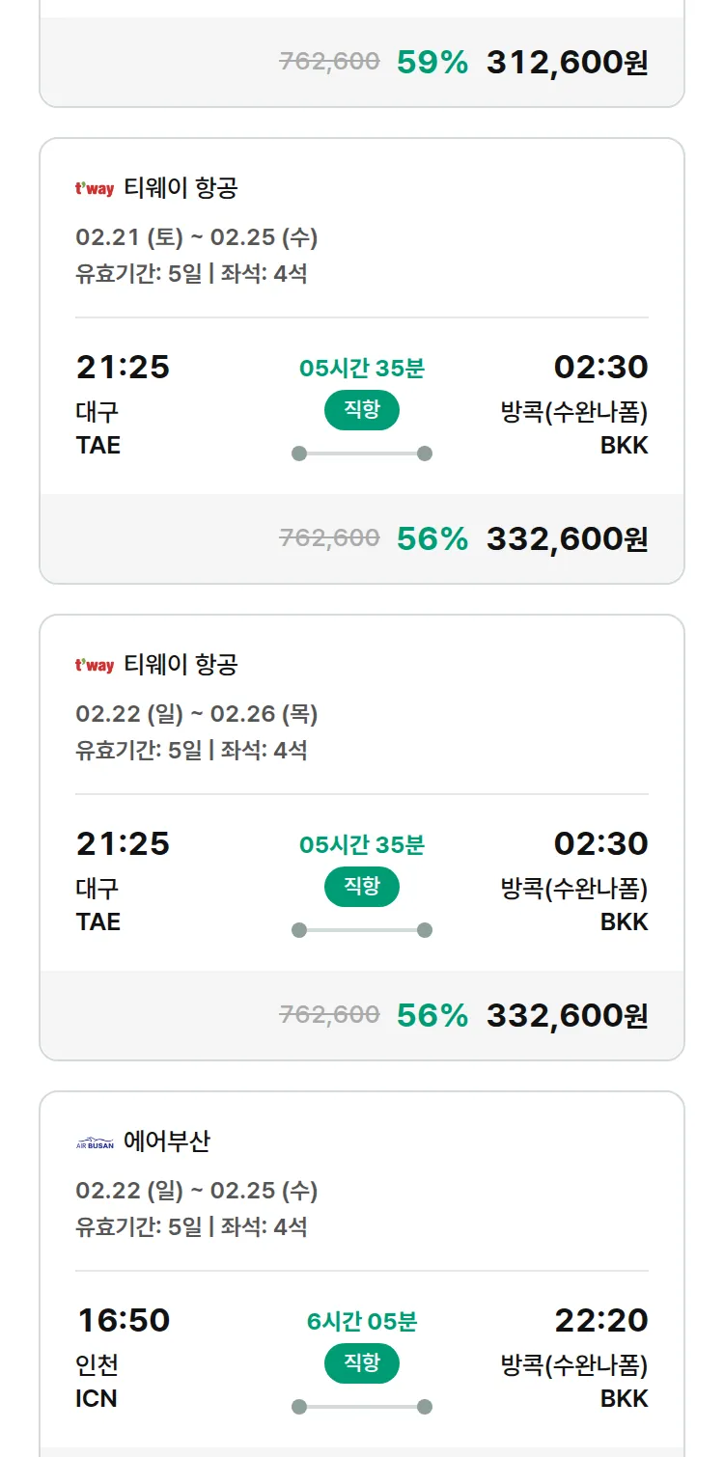Tap 직항 badge in the 에어부산 card
The height and width of the screenshot is (1457, 724).
362,1363
